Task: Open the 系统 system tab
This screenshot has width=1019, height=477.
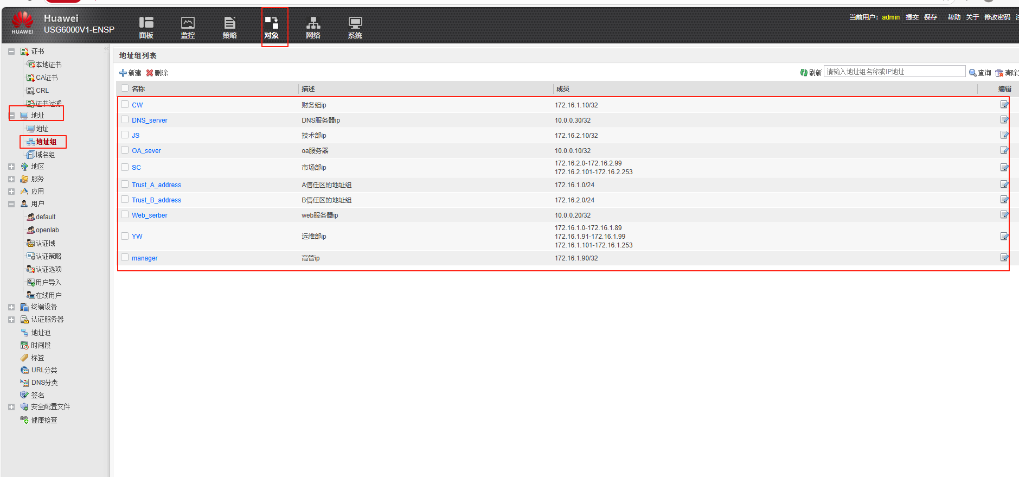Action: point(355,28)
